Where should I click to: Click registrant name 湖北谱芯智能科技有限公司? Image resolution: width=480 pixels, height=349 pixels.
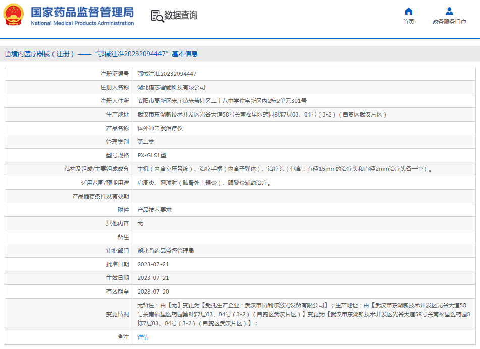[x=172, y=87]
